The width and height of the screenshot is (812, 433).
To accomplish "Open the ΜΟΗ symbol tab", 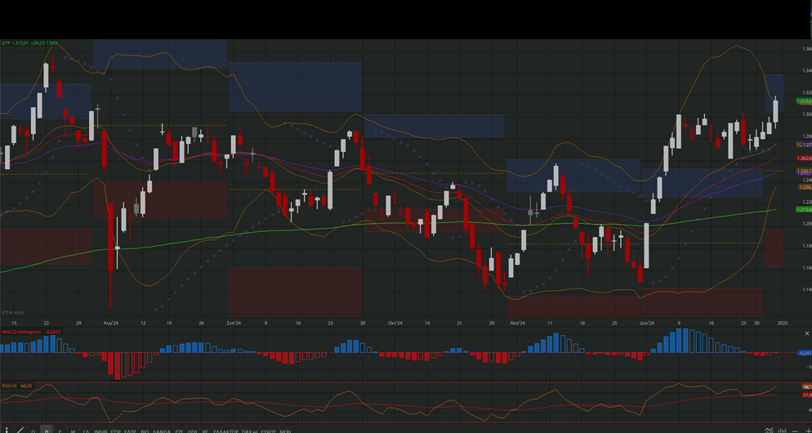I will pos(285,431).
